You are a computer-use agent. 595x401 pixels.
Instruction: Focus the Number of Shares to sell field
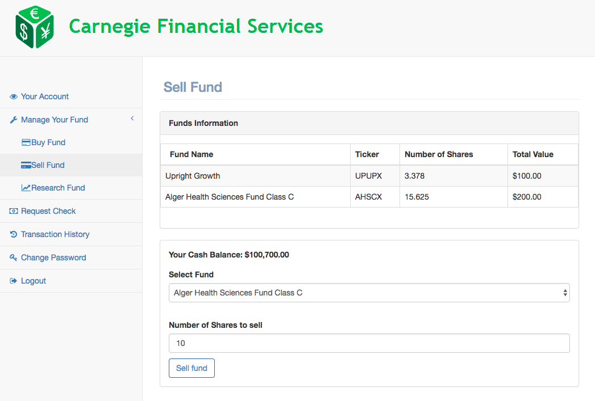click(x=369, y=343)
